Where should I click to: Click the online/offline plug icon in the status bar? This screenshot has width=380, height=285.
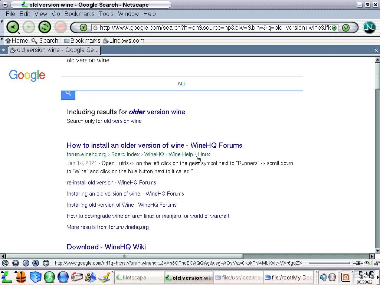coord(358,263)
